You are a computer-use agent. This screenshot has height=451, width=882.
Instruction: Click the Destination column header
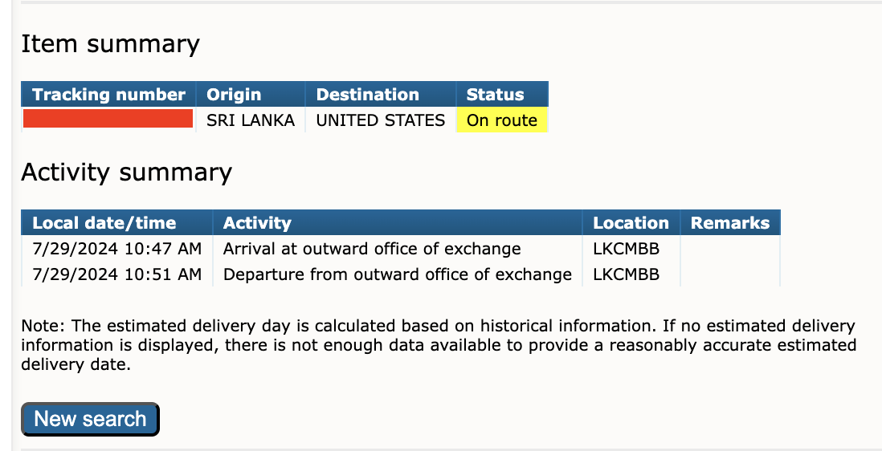coord(380,95)
